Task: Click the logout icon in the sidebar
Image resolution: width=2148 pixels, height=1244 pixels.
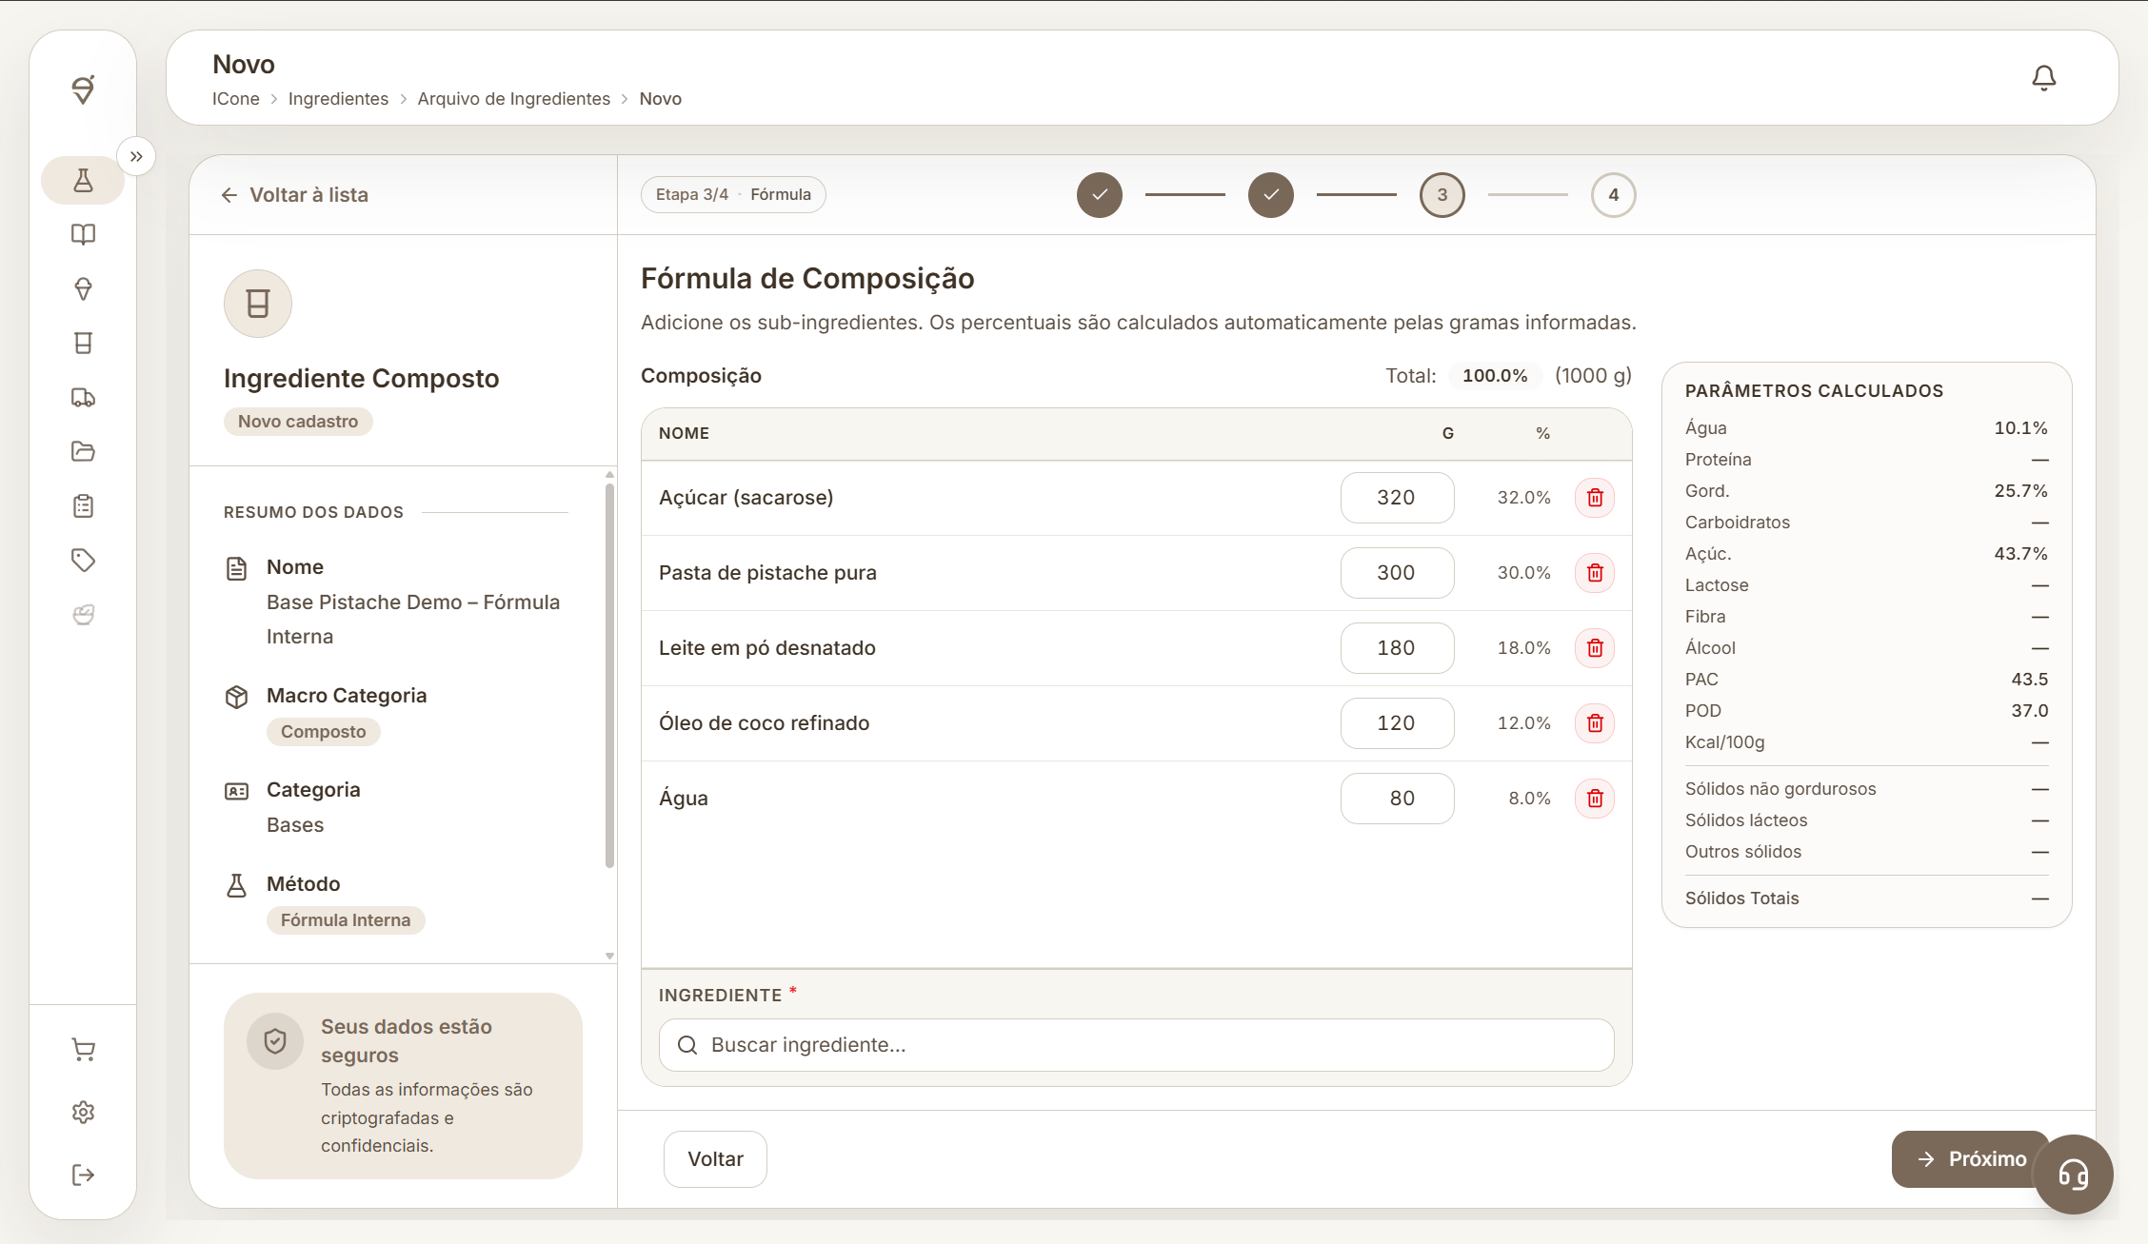Action: (x=83, y=1175)
